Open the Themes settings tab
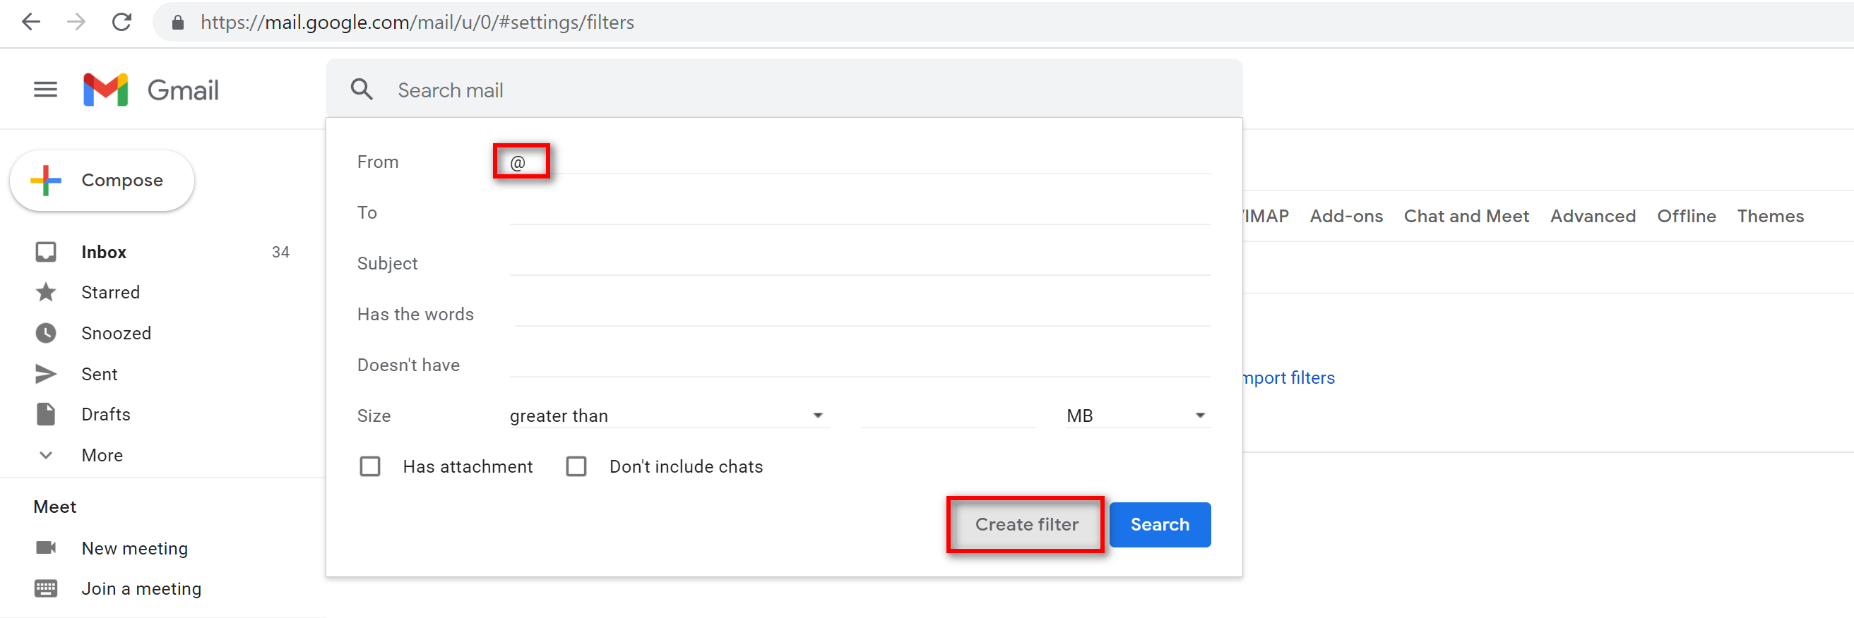The width and height of the screenshot is (1854, 618). 1770,217
